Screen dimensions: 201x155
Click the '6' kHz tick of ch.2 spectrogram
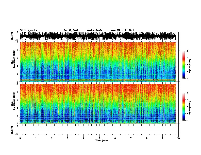point(18,100)
